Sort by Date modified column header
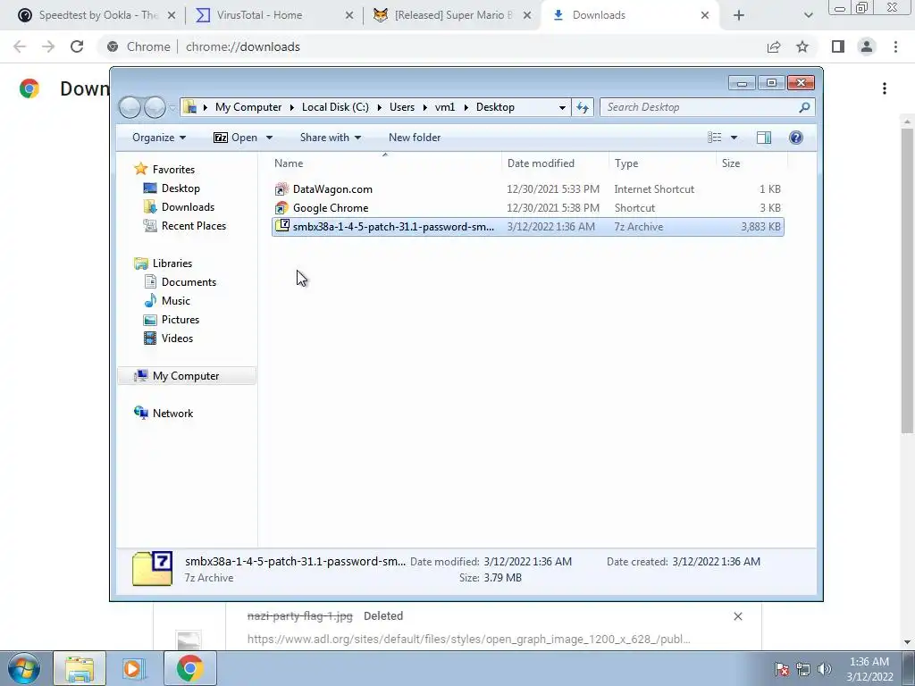Viewport: 915px width, 686px height. point(554,163)
